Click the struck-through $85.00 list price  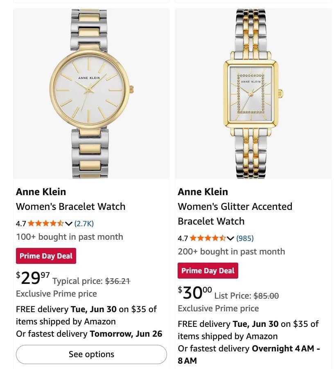coord(266,296)
